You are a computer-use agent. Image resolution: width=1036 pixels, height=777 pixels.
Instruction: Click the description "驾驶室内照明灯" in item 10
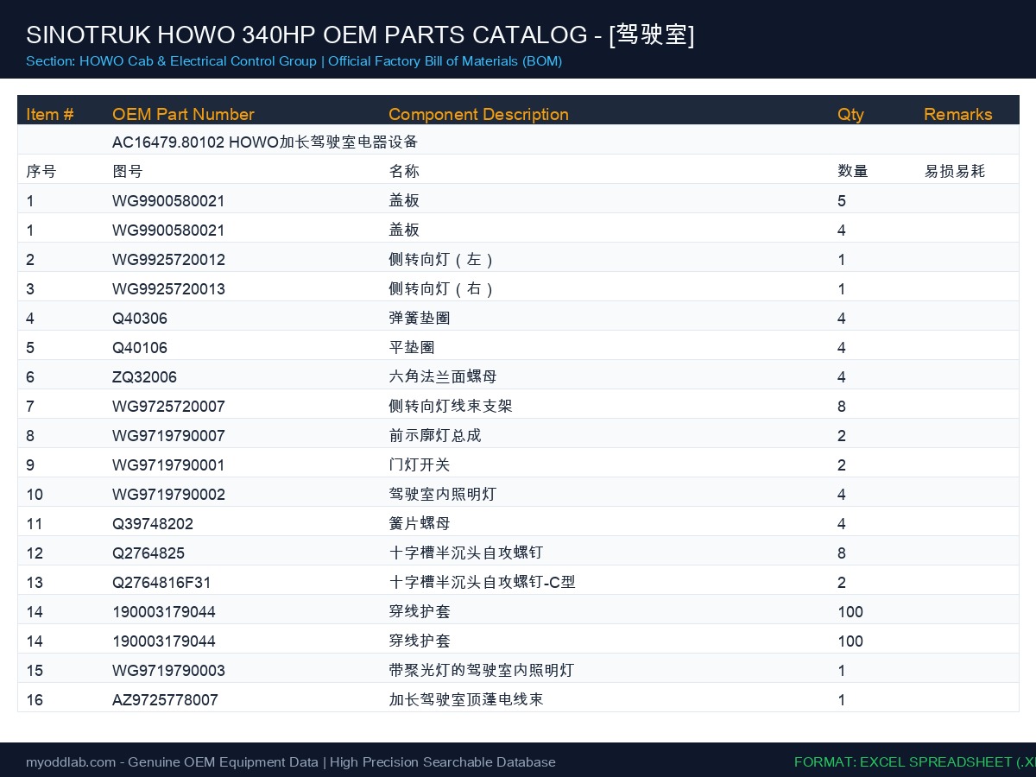tap(443, 494)
